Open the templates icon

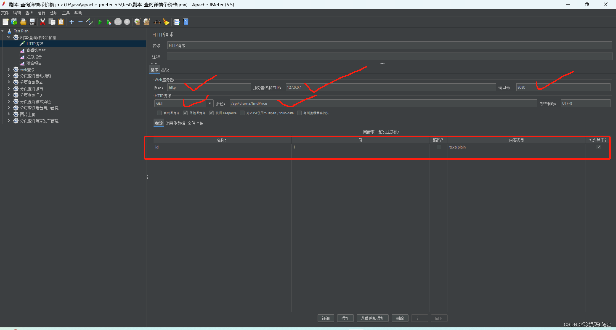[14, 22]
